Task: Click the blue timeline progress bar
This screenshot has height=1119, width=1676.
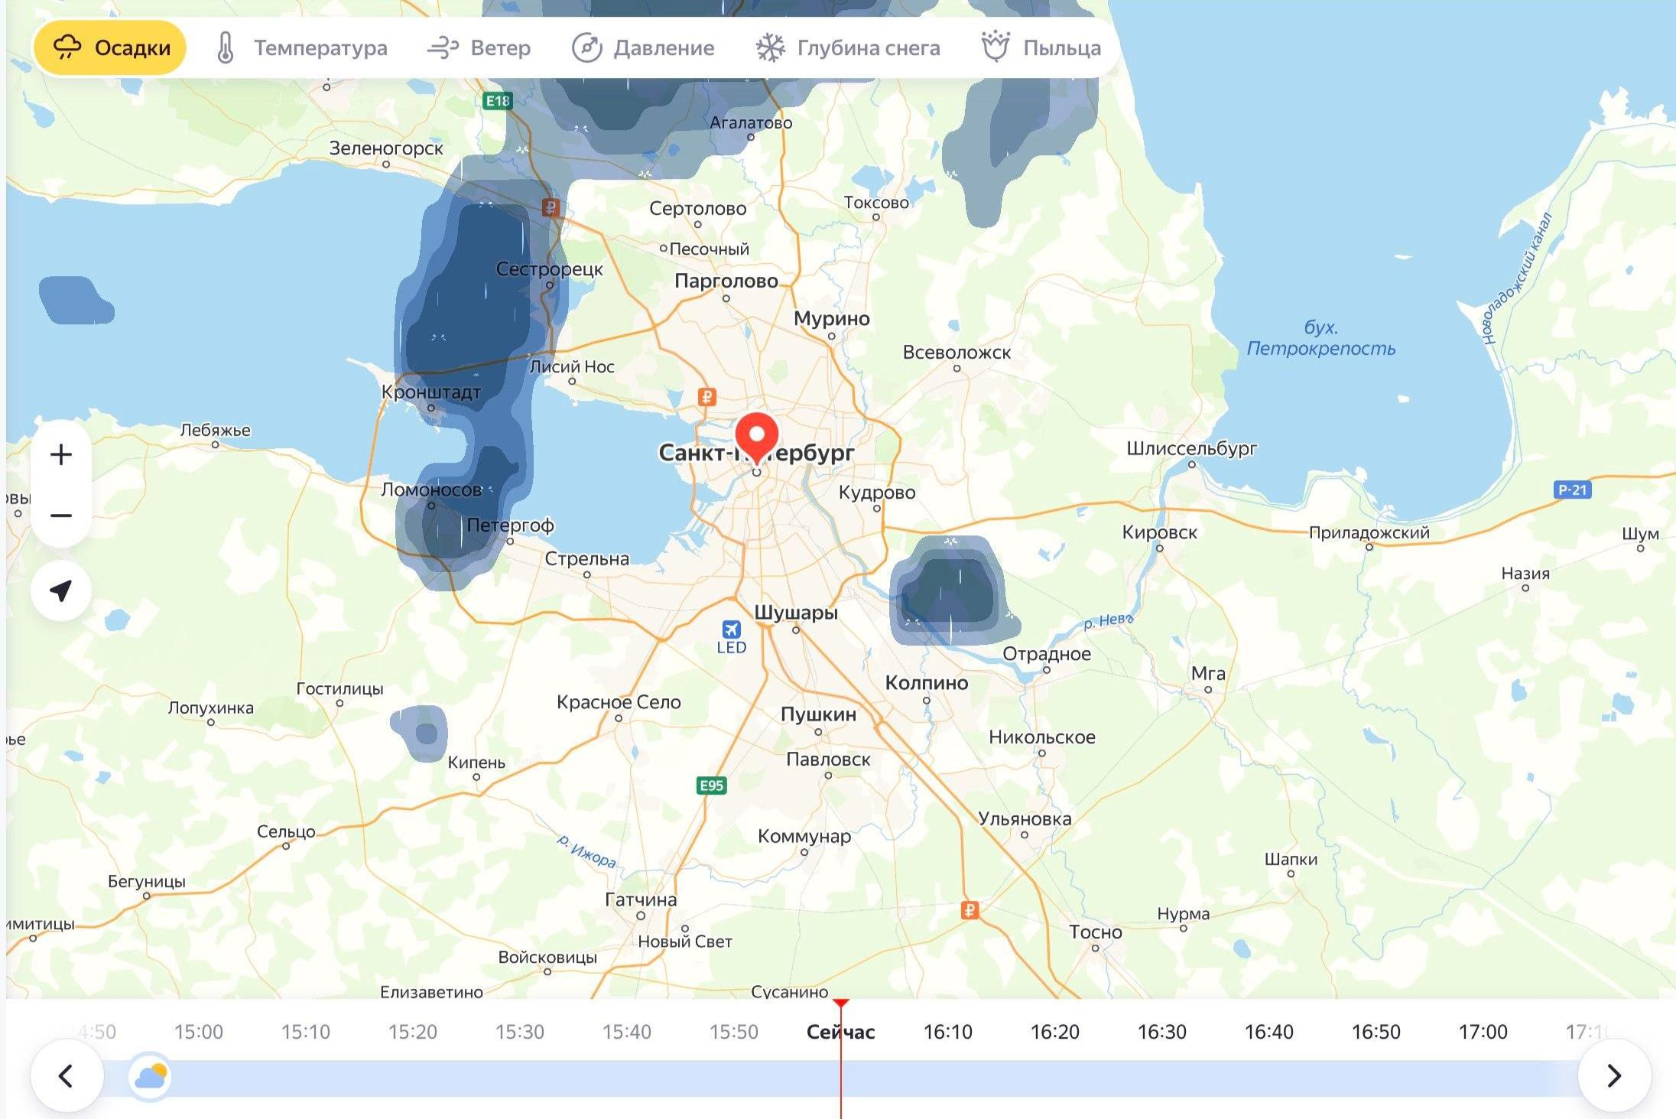Action: point(535,1078)
